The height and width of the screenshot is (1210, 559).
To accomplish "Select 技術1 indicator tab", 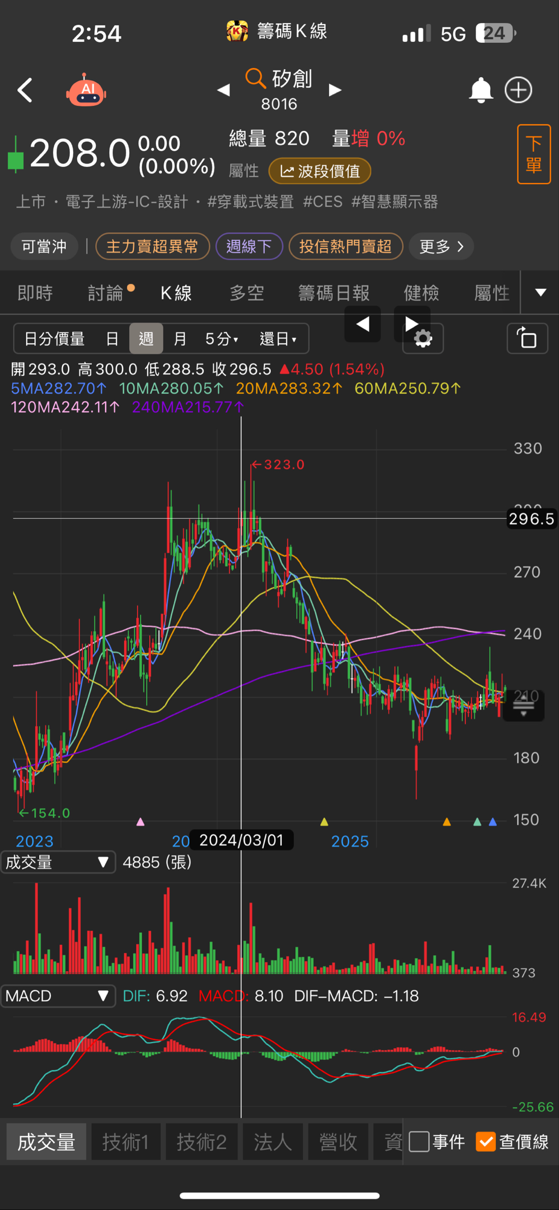I will pyautogui.click(x=126, y=1142).
